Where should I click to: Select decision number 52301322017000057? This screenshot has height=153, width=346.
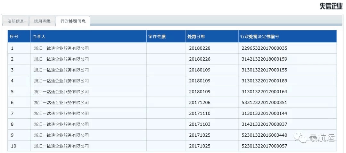pos(264,146)
